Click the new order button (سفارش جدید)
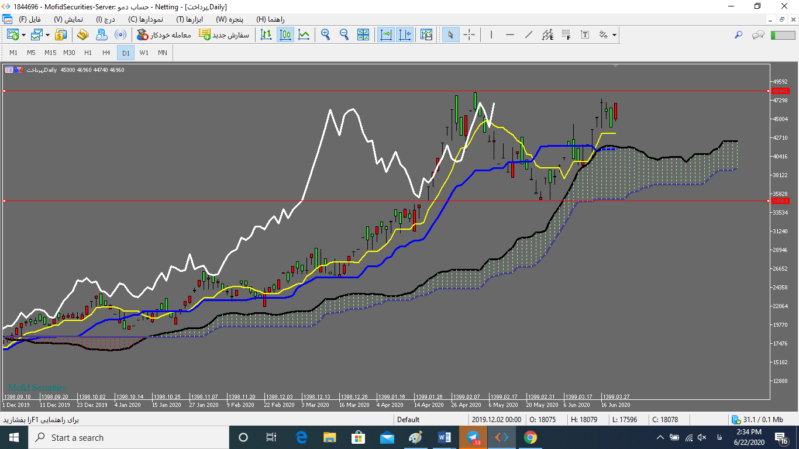Viewport: 799px width, 449px height. [224, 34]
